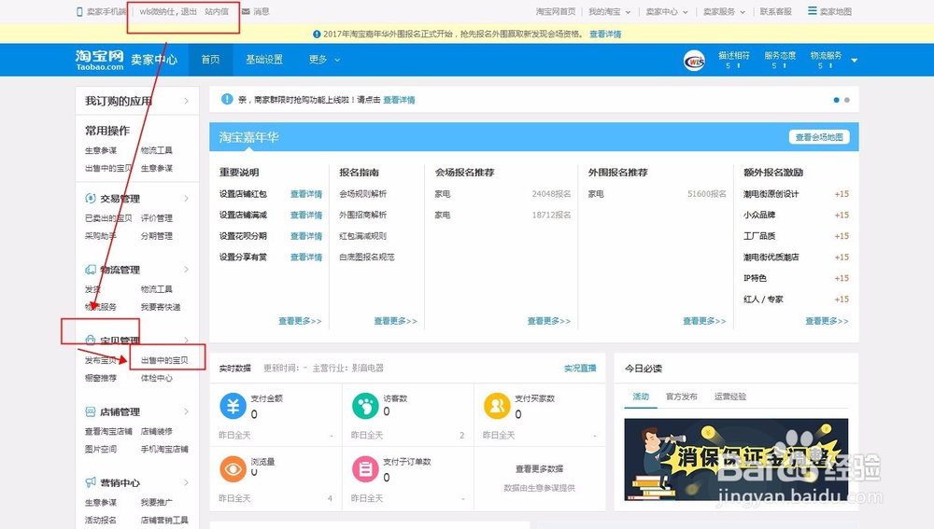
Task: Click the 联系客服 link
Action: pos(775,11)
